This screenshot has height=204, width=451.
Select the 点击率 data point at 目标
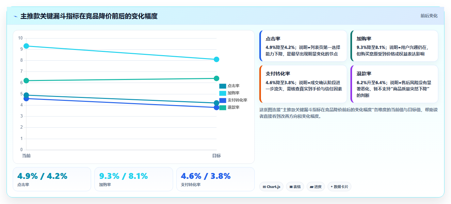click(216, 103)
